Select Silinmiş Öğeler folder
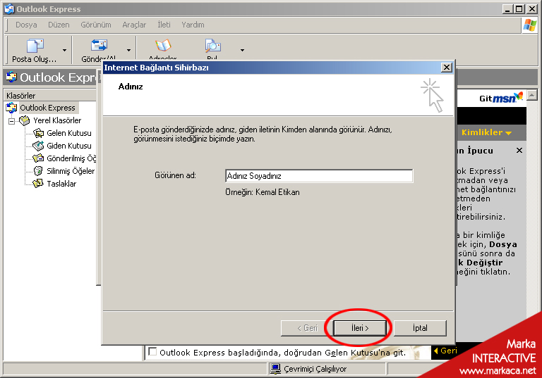 coord(71,171)
